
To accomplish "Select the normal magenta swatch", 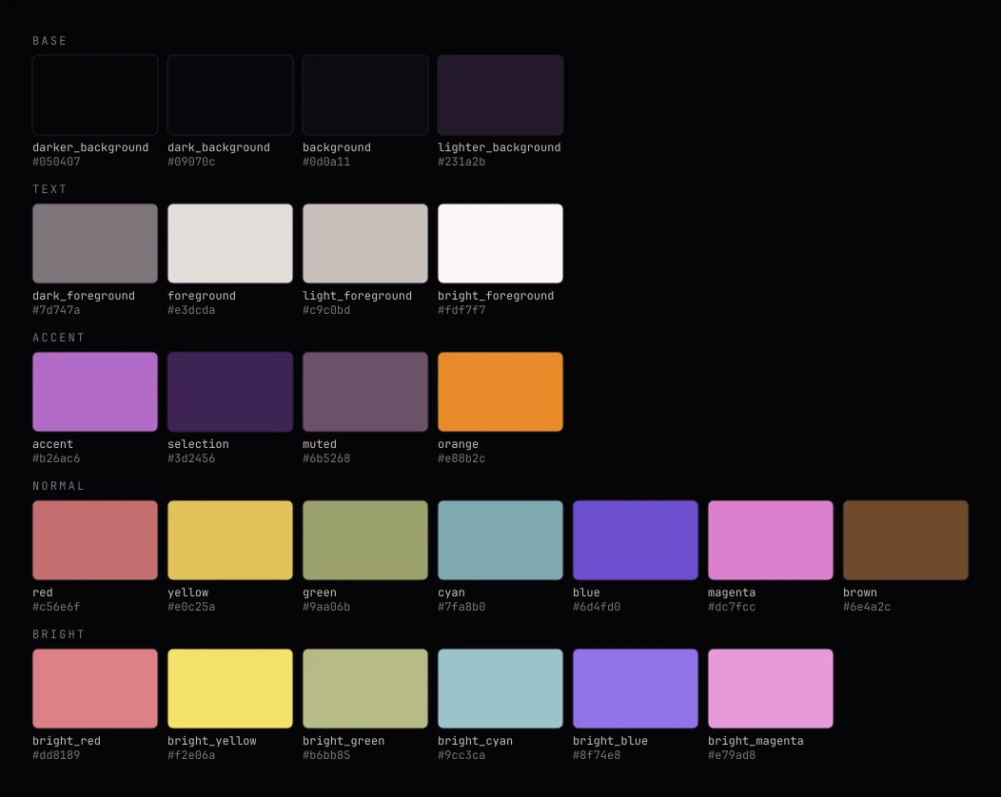I will pyautogui.click(x=771, y=540).
